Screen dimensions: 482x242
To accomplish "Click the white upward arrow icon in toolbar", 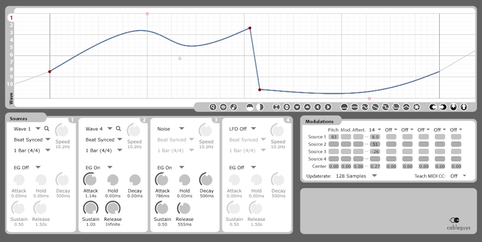I will click(x=463, y=107).
